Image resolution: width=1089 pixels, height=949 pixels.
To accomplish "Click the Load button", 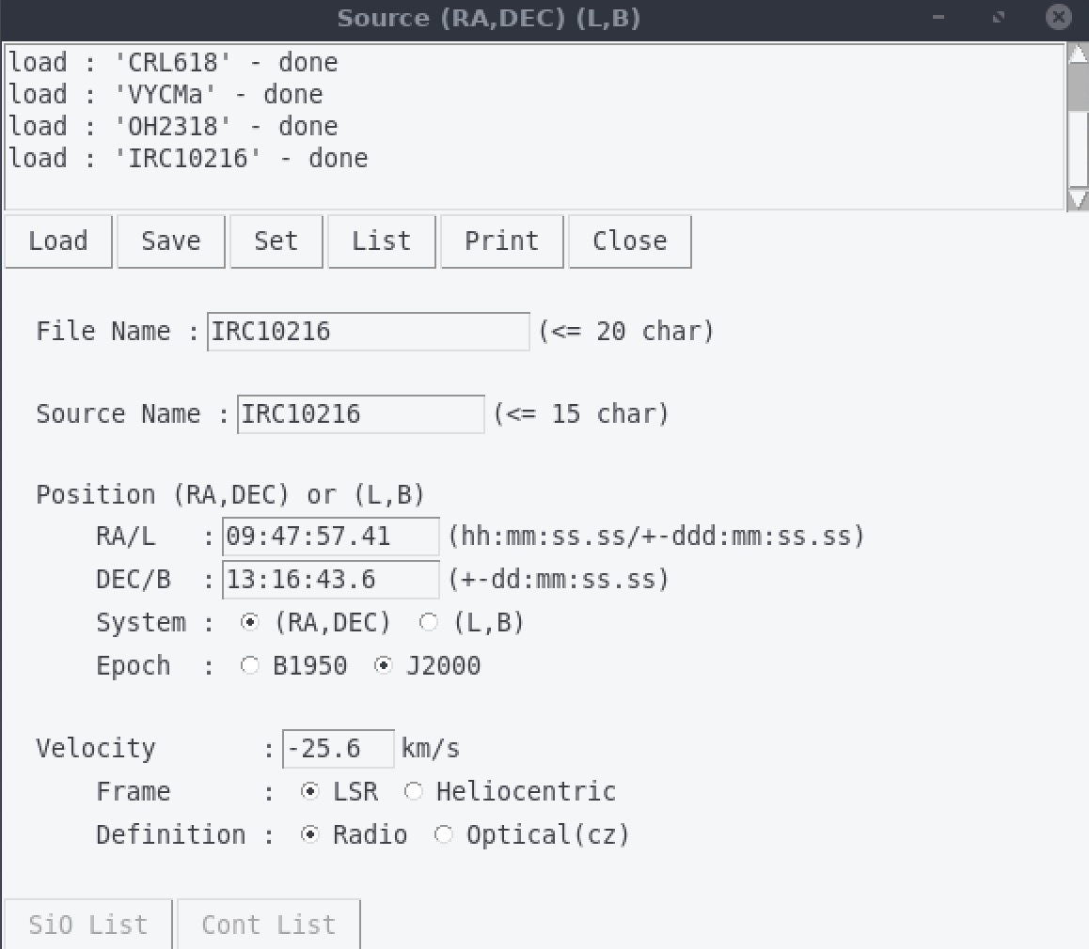I will 58,241.
